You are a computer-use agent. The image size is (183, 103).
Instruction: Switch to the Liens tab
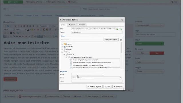(63, 25)
